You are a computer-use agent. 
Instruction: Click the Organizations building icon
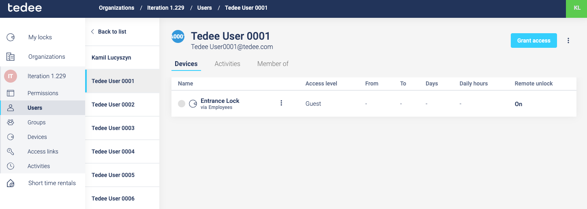tap(11, 57)
